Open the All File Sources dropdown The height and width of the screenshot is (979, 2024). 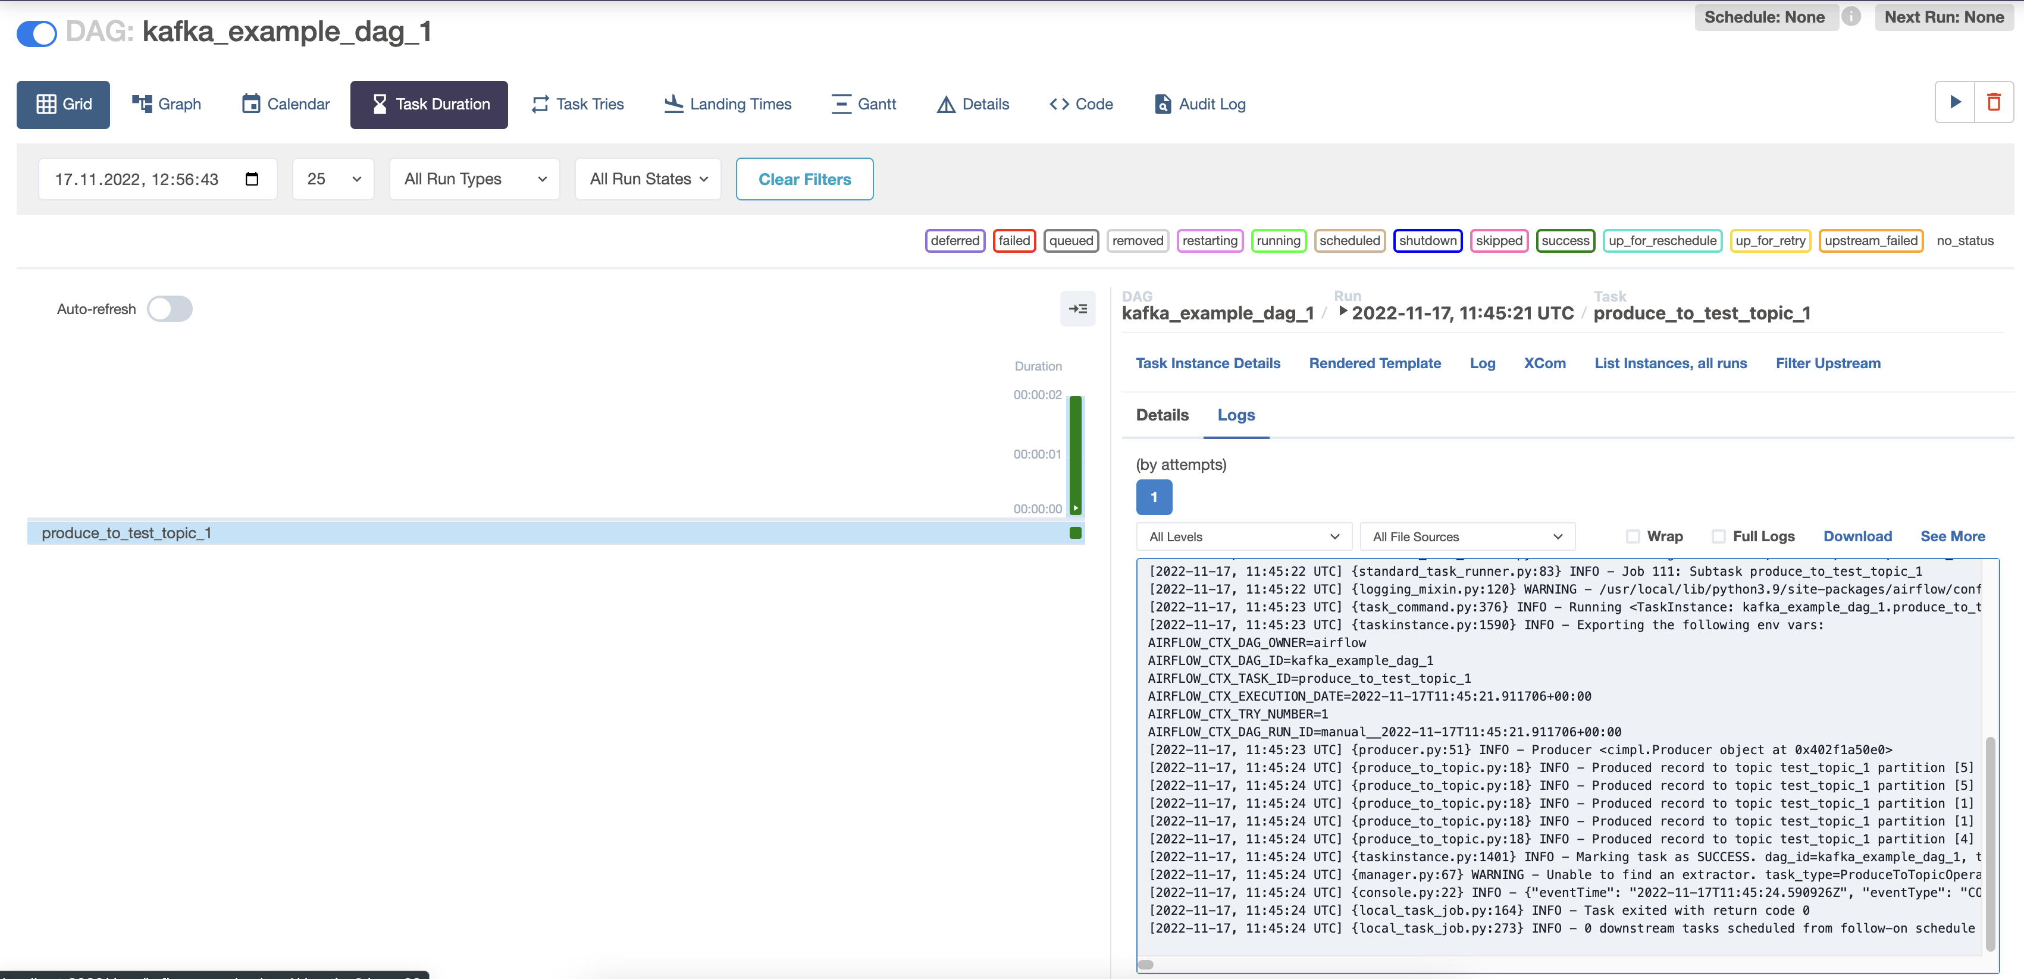point(1467,536)
